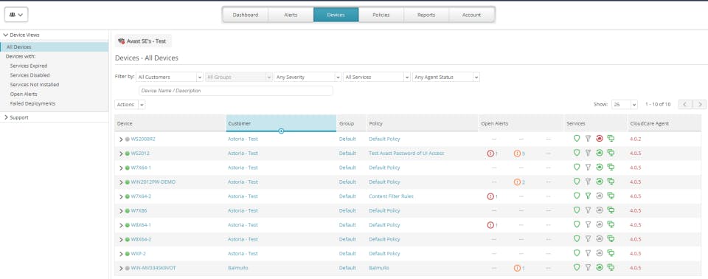Switch to the Dashboard tab
The width and height of the screenshot is (708, 279).
[246, 15]
